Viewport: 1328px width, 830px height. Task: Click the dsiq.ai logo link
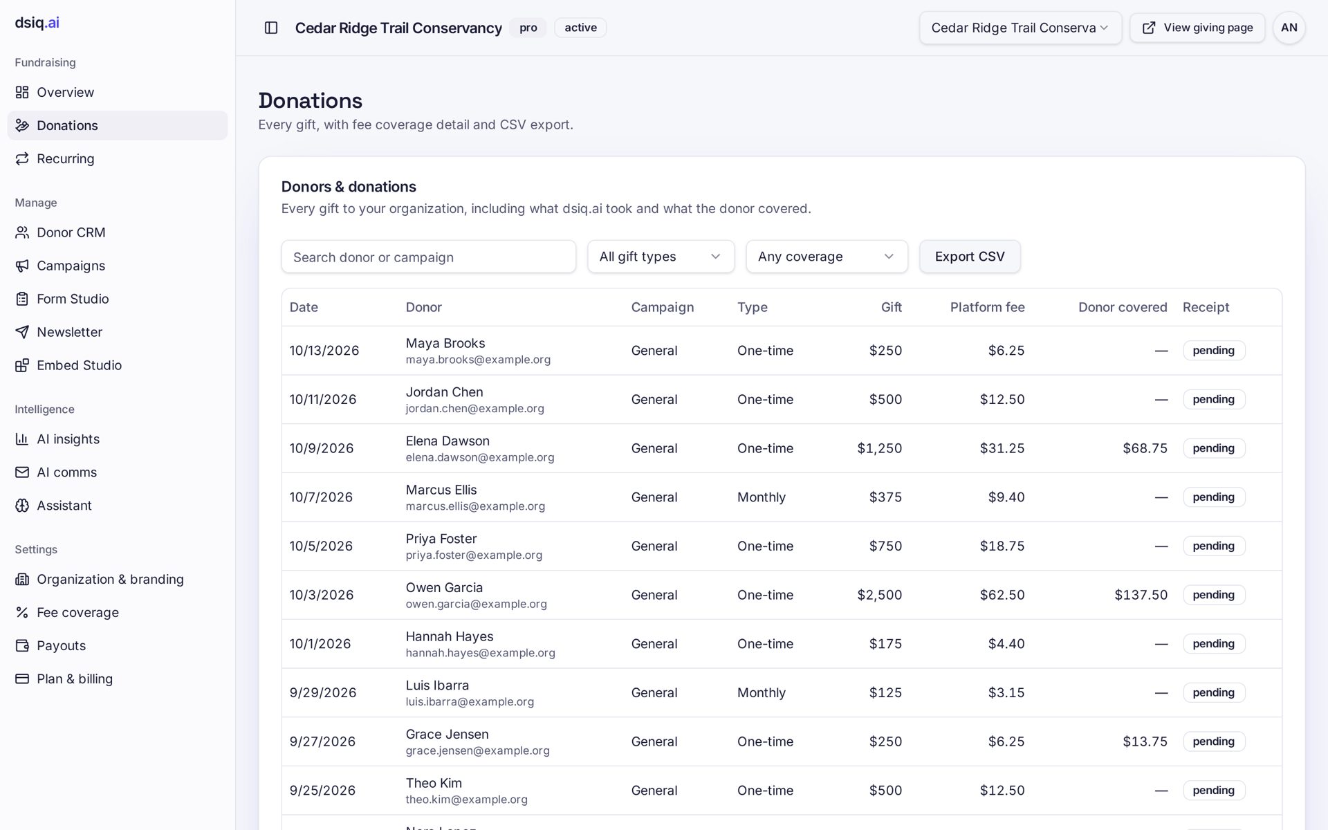click(37, 22)
